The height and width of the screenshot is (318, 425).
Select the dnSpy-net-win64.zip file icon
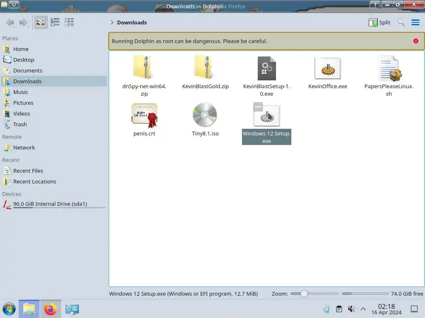(144, 67)
